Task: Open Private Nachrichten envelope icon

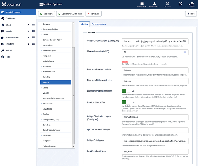Action: tap(142, 4)
